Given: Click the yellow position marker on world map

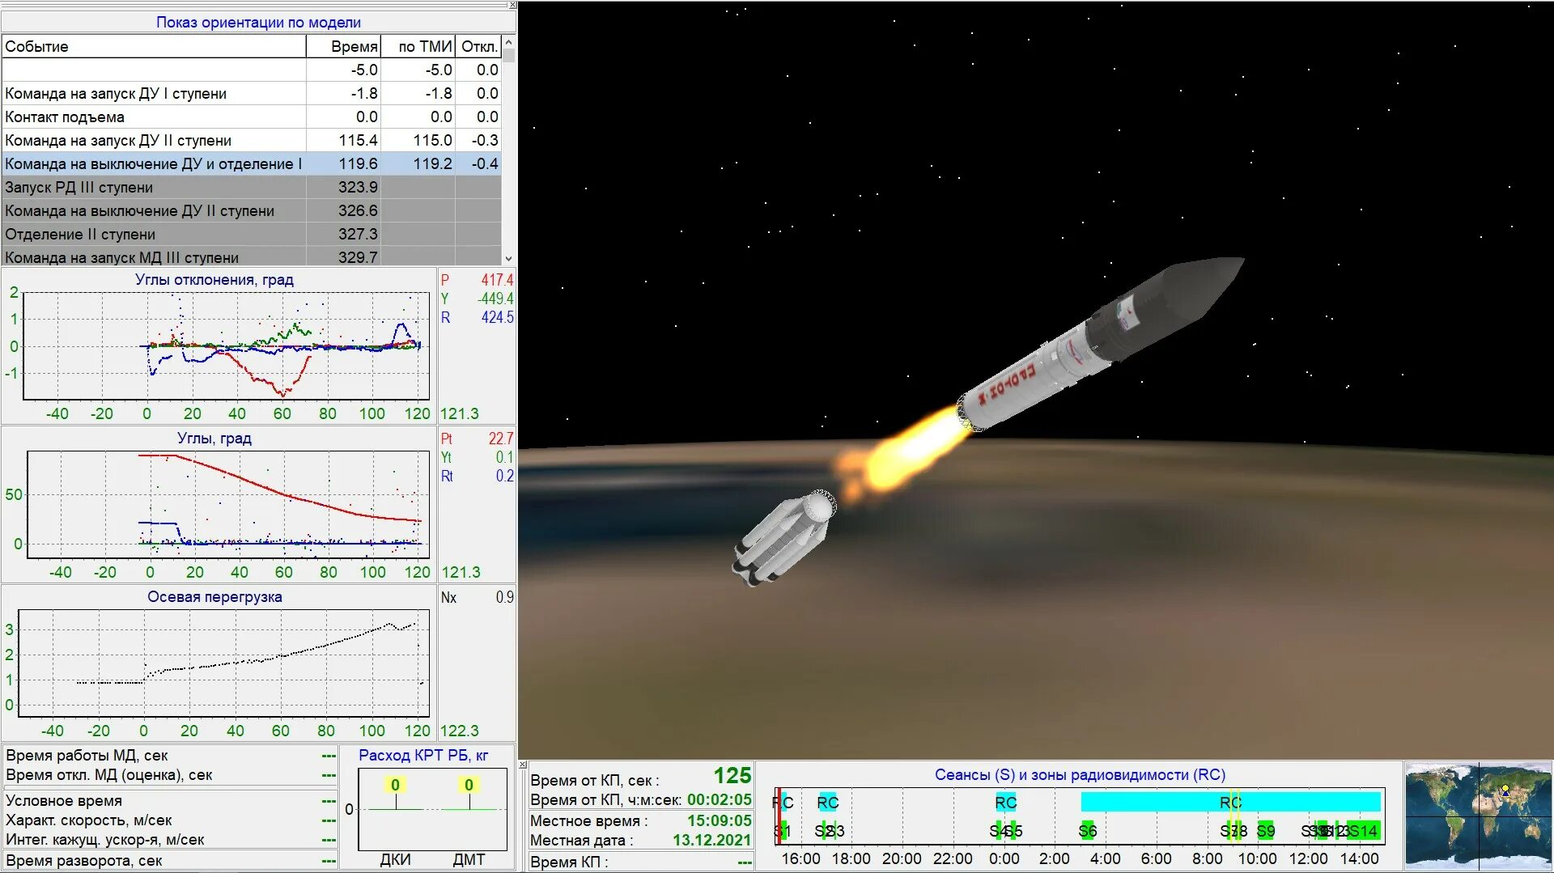Looking at the screenshot, I should click(x=1505, y=788).
